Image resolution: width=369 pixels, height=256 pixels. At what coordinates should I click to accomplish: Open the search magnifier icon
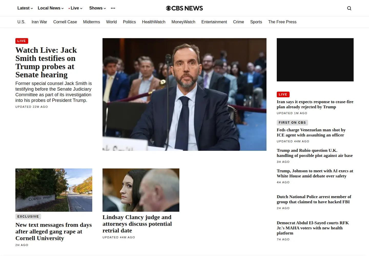[x=349, y=8]
